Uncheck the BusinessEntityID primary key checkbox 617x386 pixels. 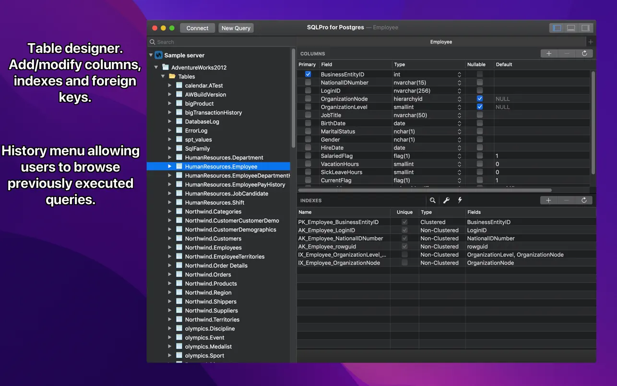pyautogui.click(x=308, y=74)
